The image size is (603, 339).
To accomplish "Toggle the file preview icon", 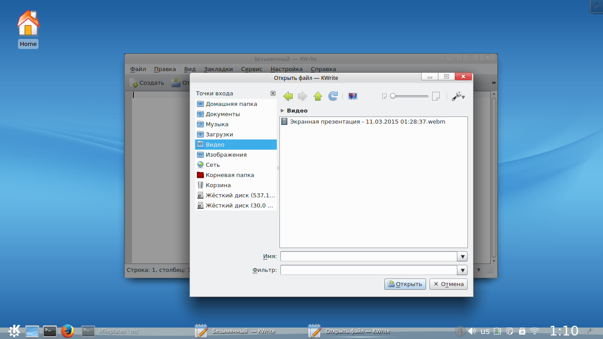I will click(x=353, y=96).
